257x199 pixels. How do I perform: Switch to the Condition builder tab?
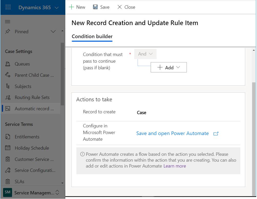click(92, 36)
